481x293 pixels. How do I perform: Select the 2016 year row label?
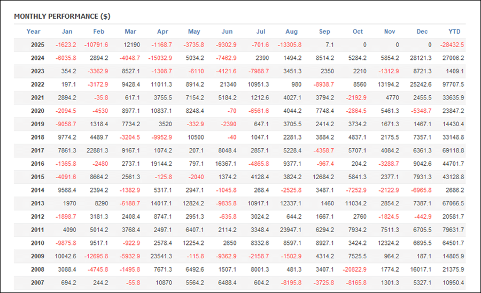(37, 164)
